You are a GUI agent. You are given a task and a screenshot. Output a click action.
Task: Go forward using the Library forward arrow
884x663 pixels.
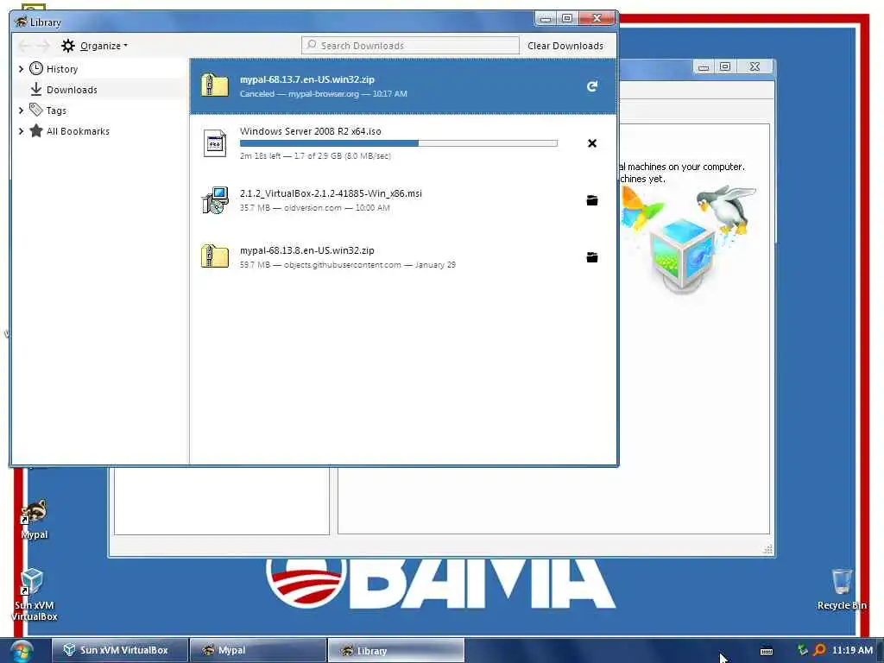(x=43, y=46)
